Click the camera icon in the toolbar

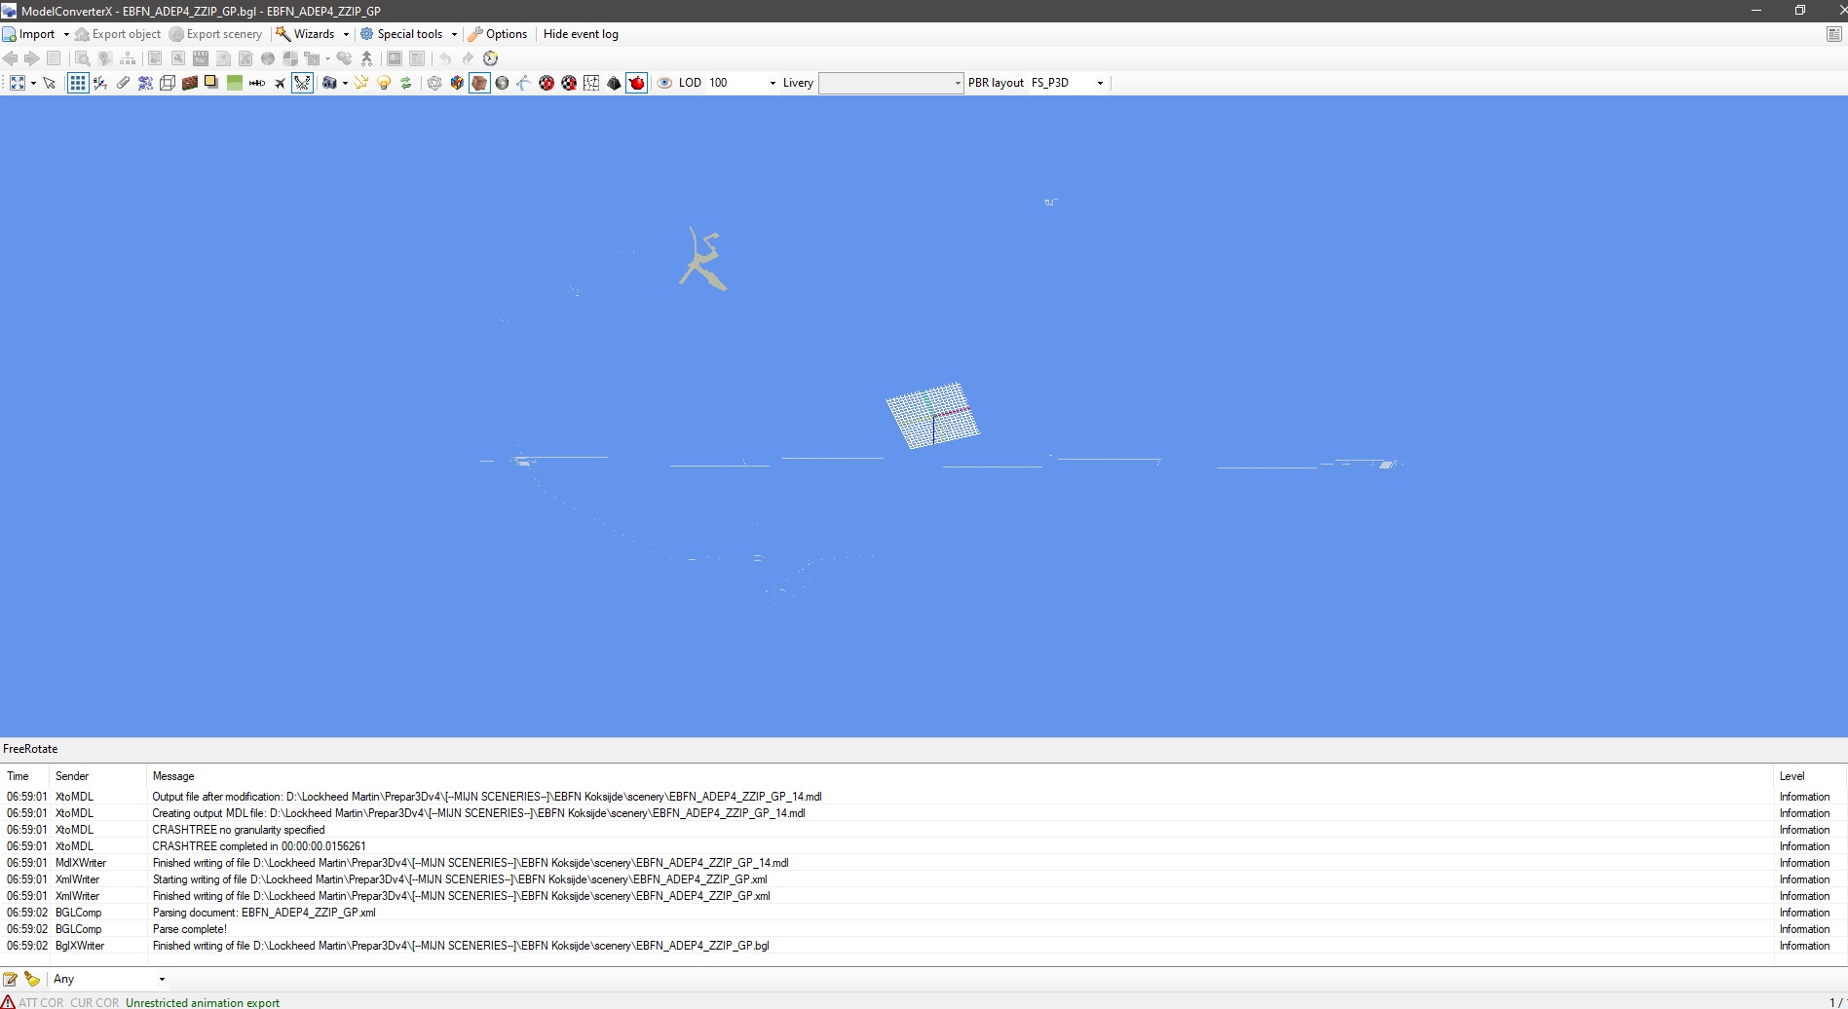[329, 83]
